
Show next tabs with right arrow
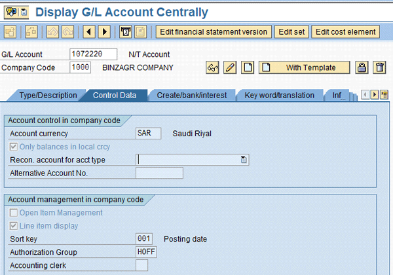tap(375, 95)
